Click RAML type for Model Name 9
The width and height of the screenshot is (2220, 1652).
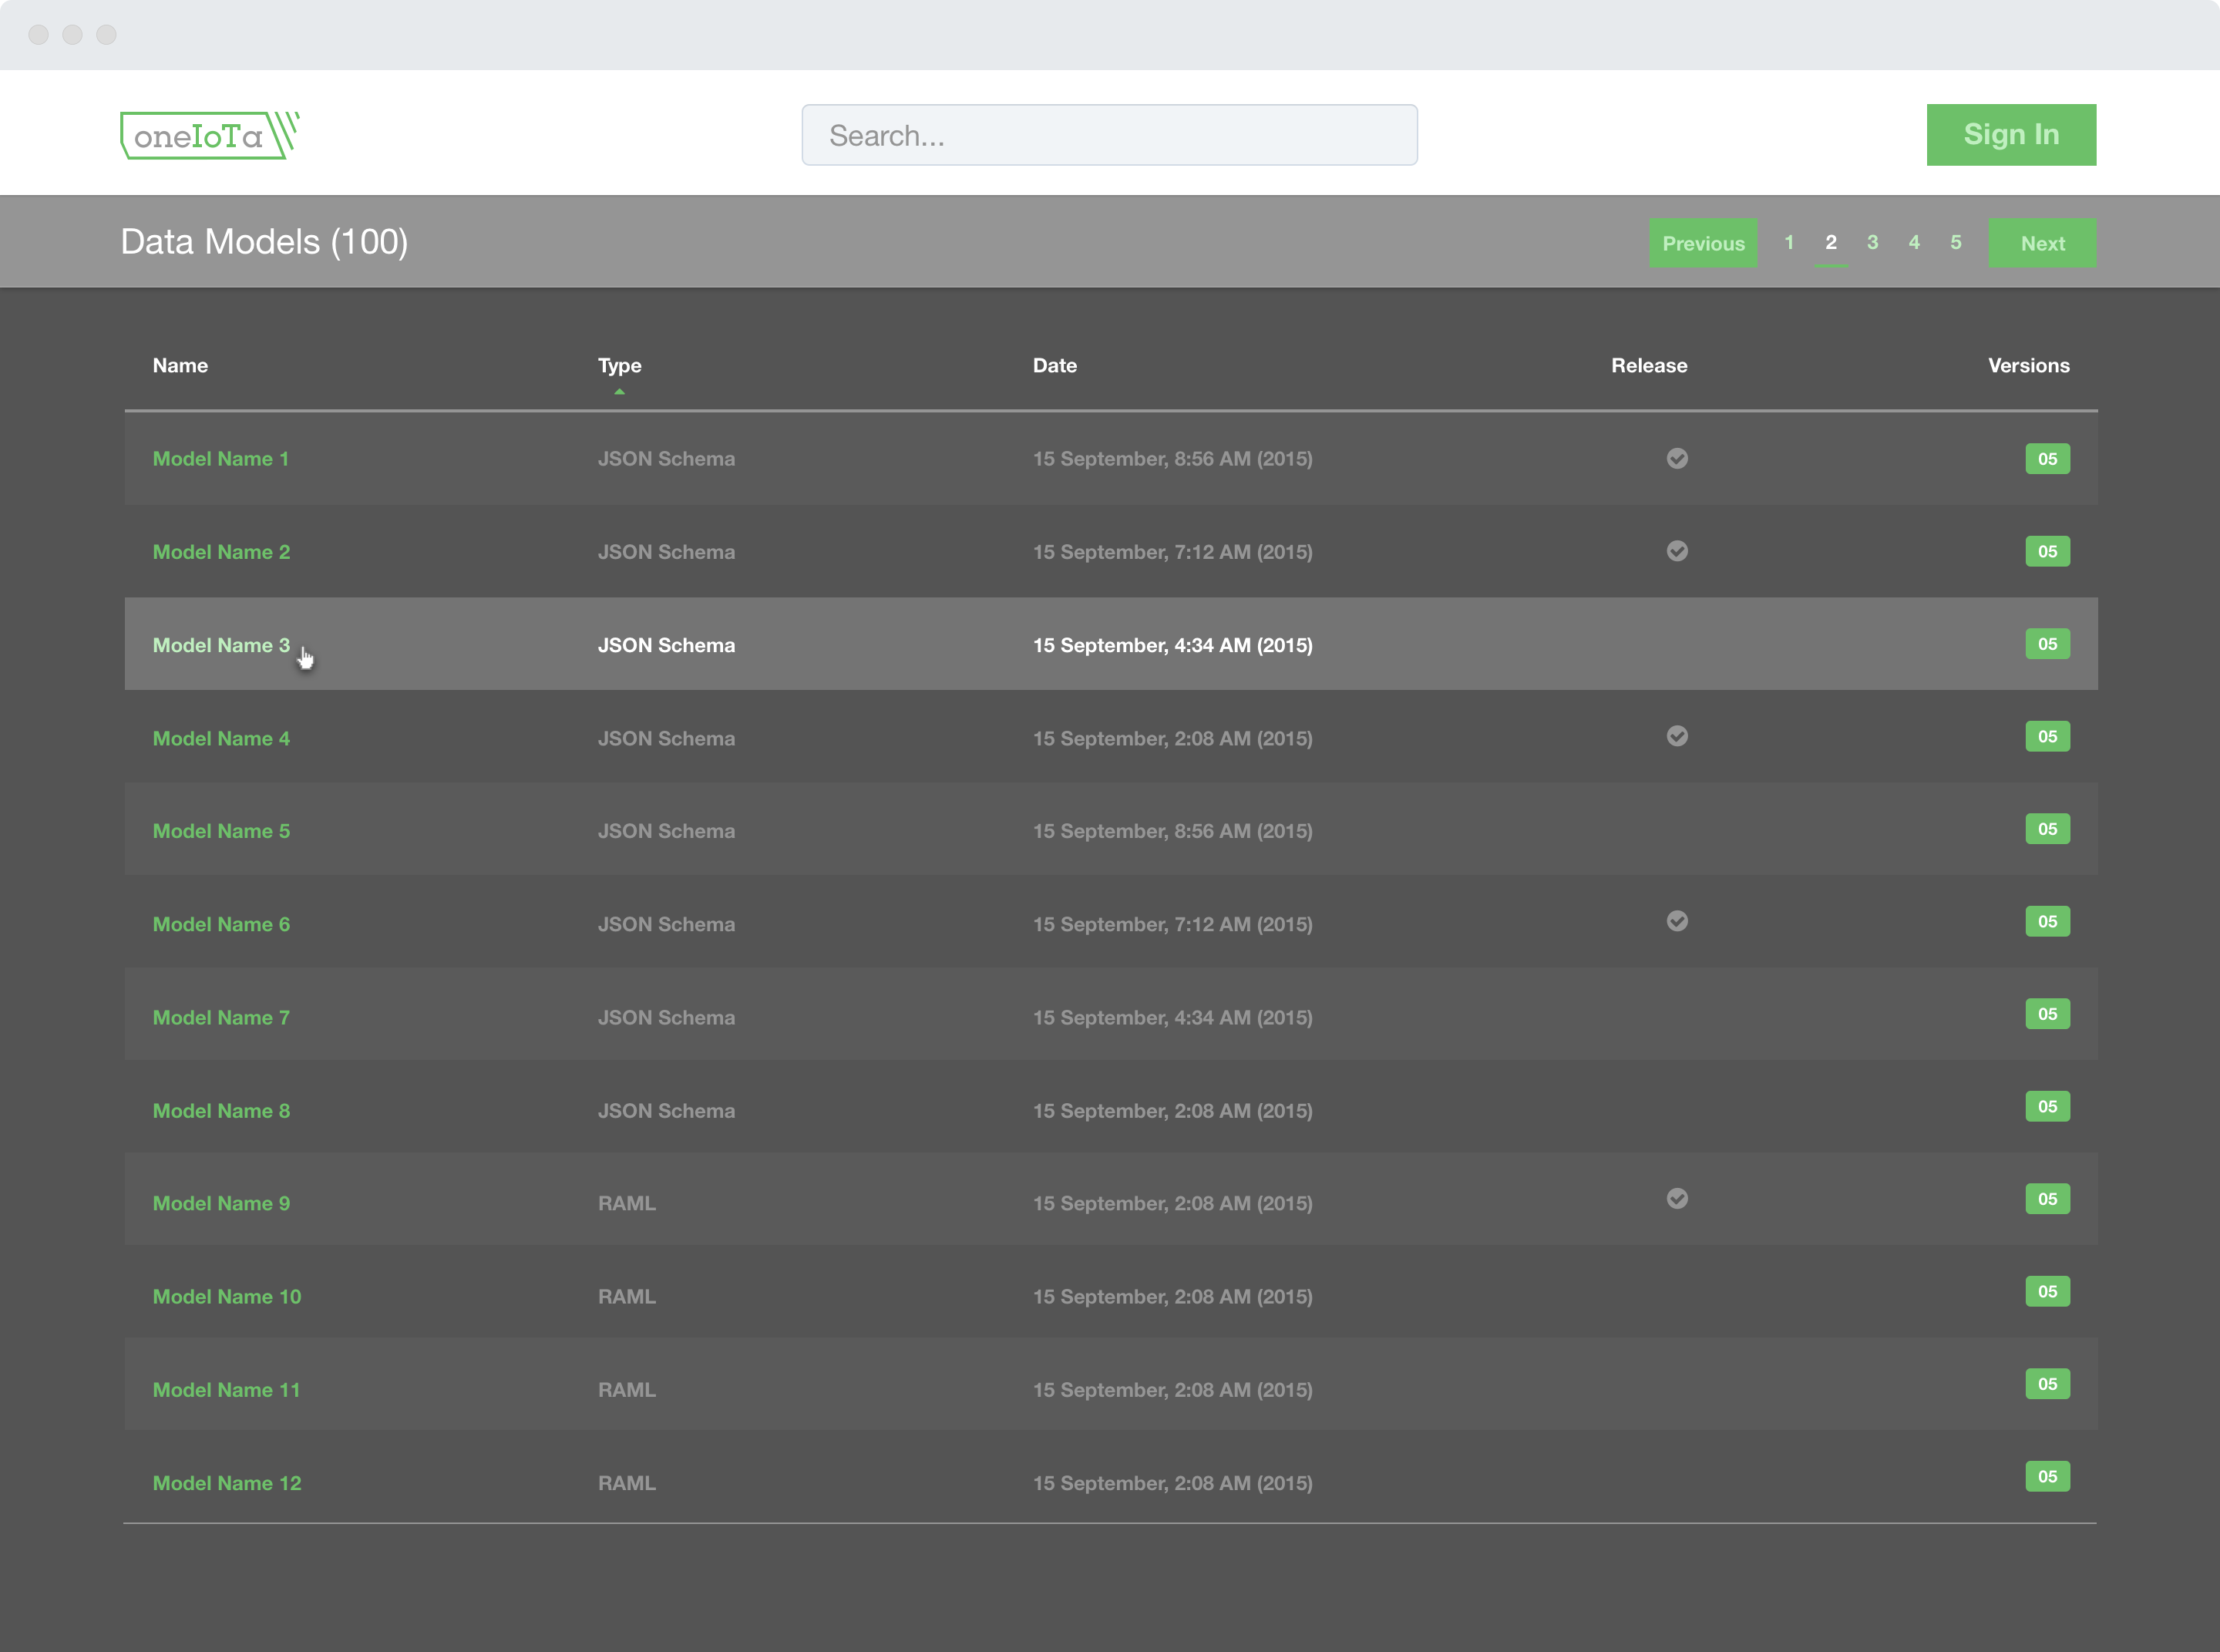tap(627, 1203)
